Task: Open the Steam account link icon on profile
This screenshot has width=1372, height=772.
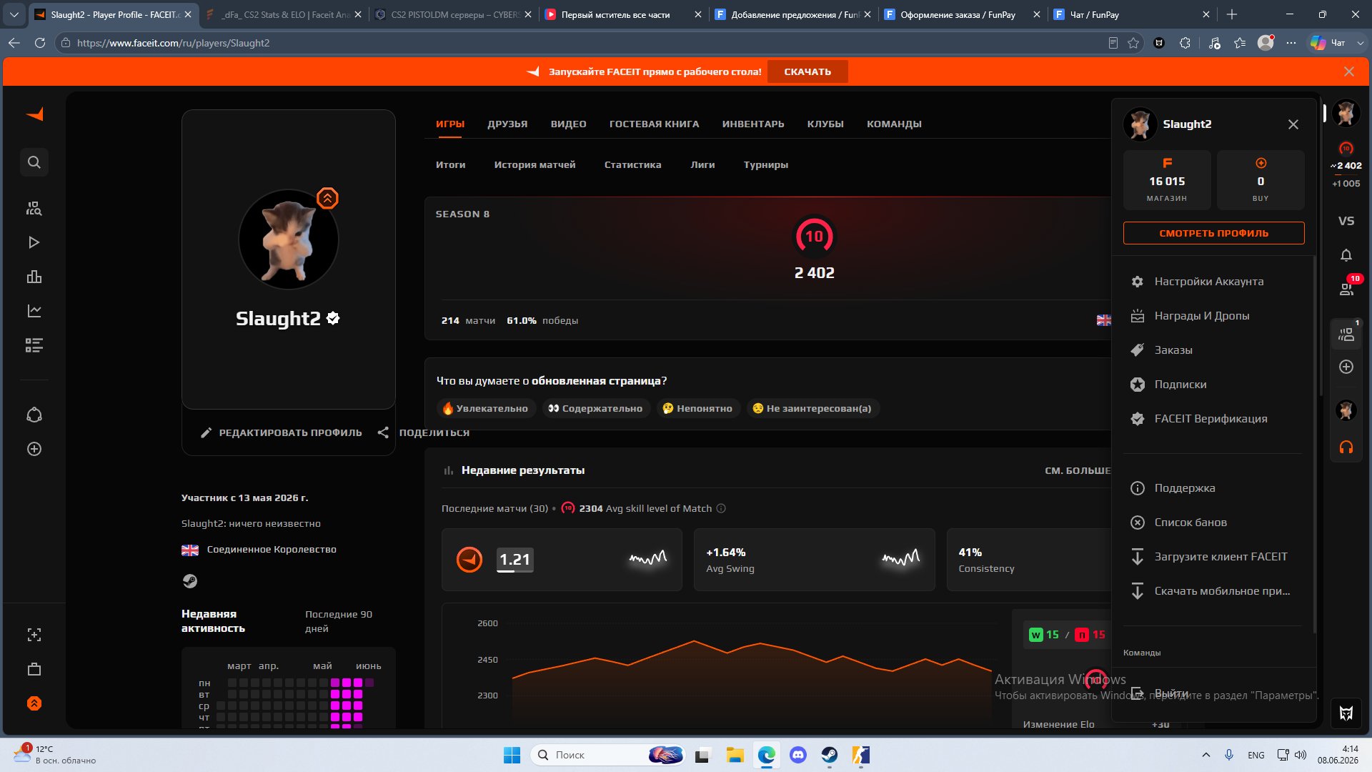Action: 189,581
